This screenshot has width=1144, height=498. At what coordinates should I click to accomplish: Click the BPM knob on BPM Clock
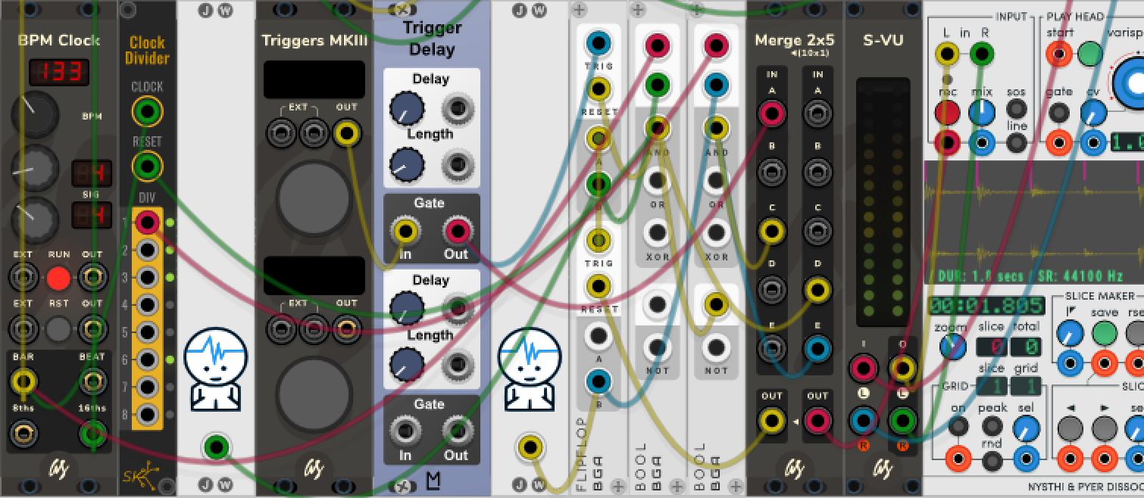coord(34,115)
